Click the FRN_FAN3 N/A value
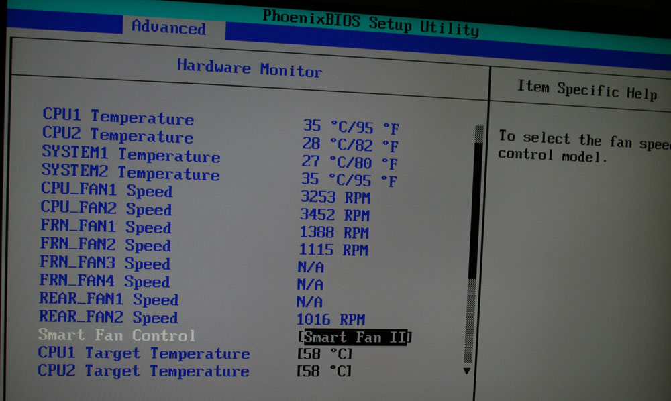This screenshot has height=401, width=671. [311, 267]
